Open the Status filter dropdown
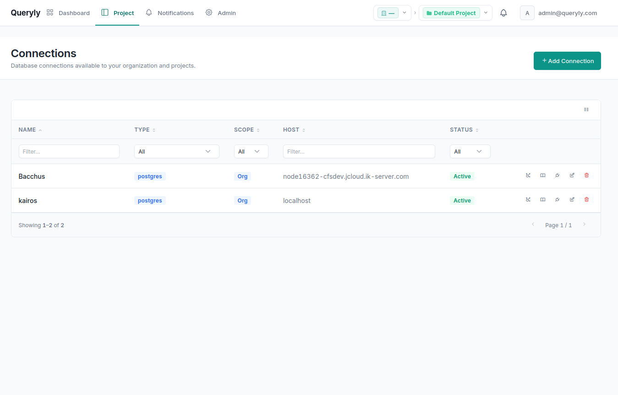The width and height of the screenshot is (618, 395). [470, 151]
